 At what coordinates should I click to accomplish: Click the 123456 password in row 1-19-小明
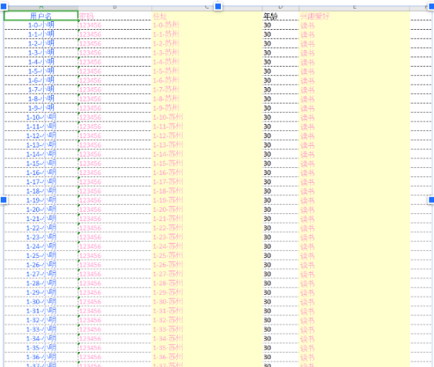tap(115, 200)
